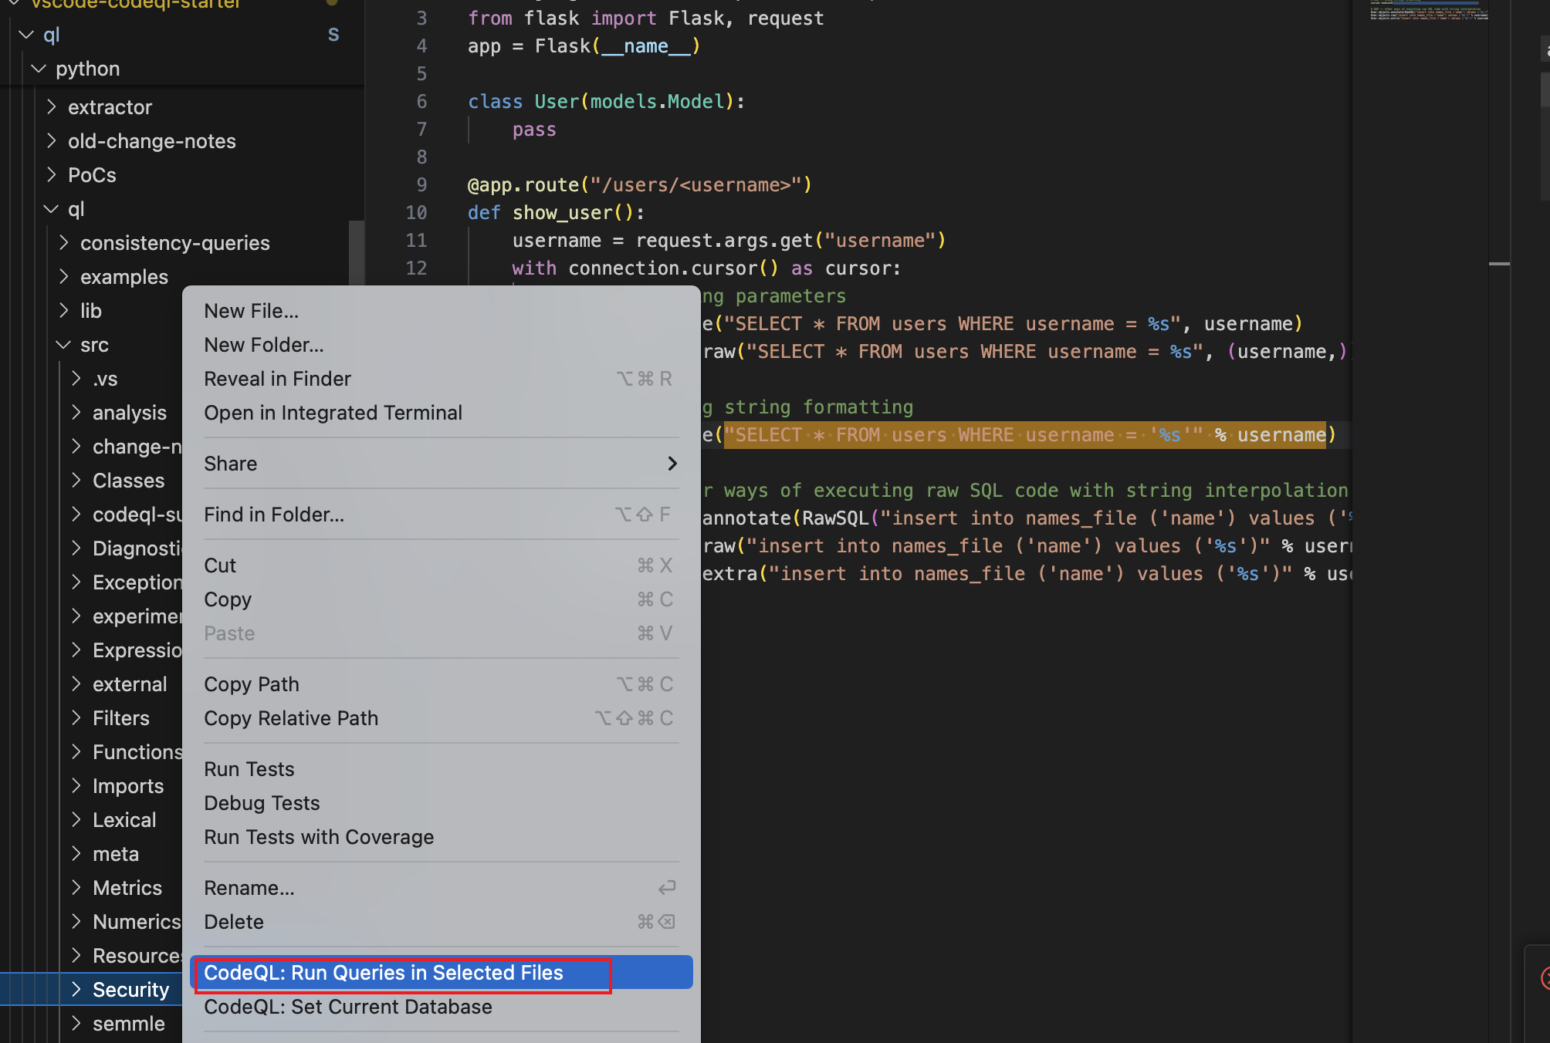The width and height of the screenshot is (1550, 1043).
Task: Collapse the src folder chevron
Action: [x=63, y=345]
